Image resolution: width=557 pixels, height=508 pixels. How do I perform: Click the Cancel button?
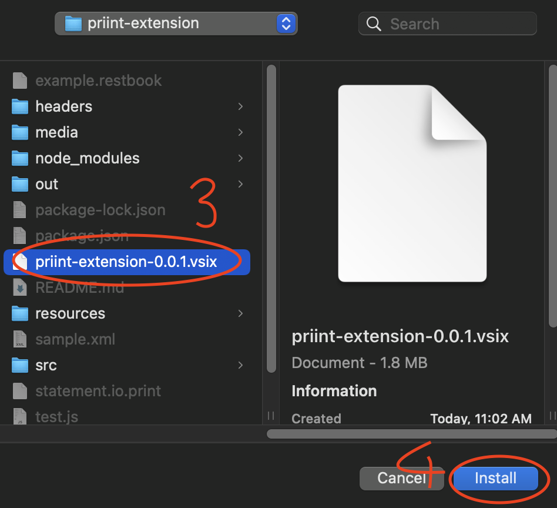point(401,478)
